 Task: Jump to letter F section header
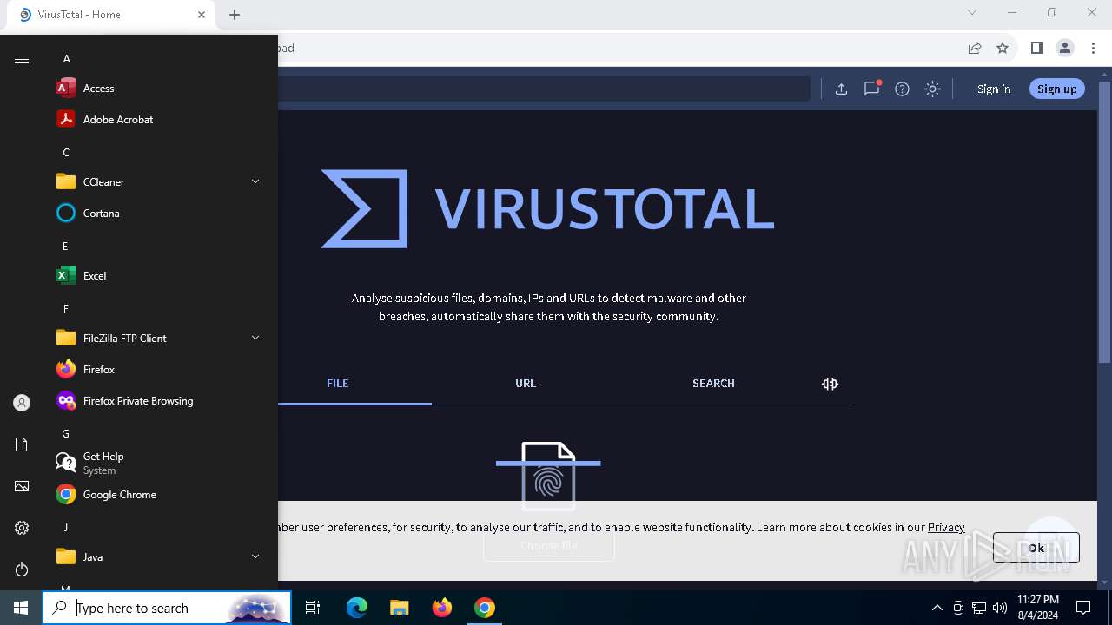click(x=65, y=309)
